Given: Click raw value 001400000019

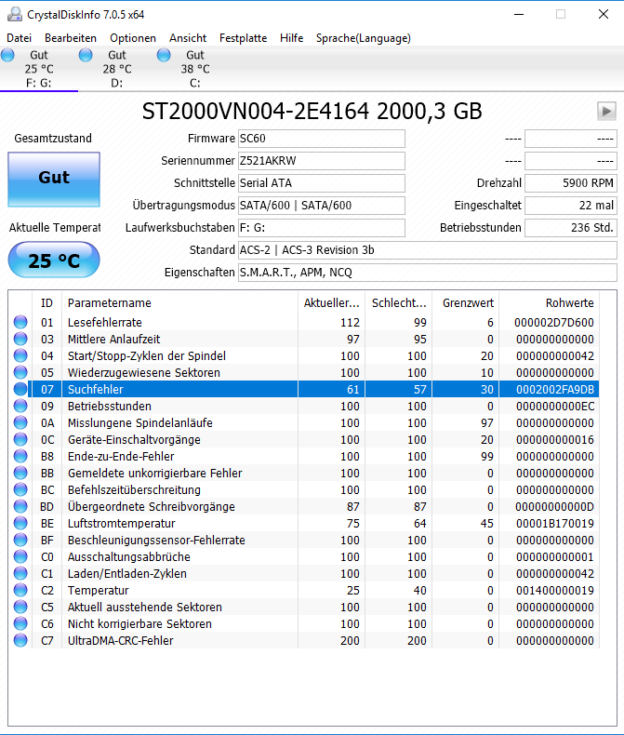Looking at the screenshot, I should [x=555, y=591].
